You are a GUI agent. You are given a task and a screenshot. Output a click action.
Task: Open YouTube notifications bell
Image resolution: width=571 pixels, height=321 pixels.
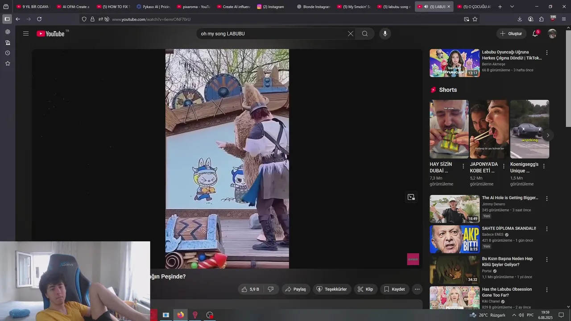coord(535,33)
